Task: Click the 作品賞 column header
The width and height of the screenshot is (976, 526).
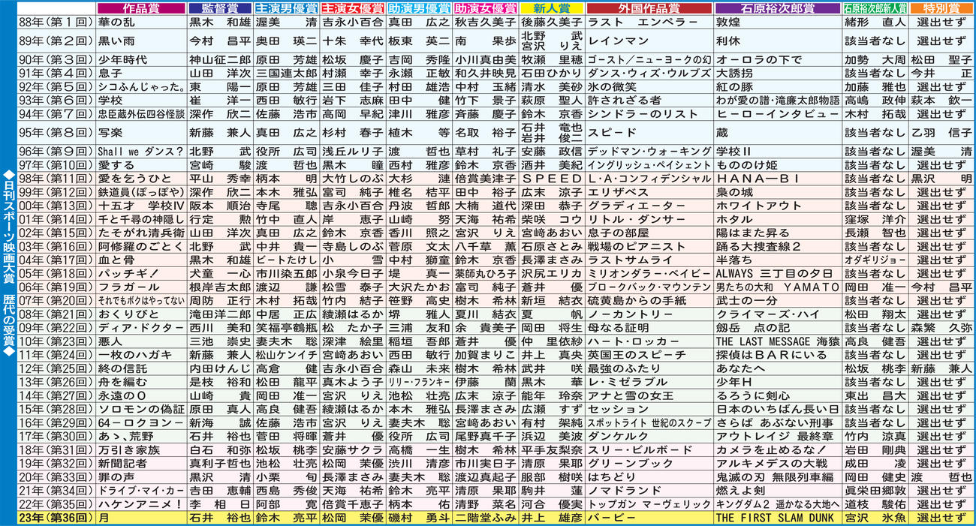Action: point(141,8)
